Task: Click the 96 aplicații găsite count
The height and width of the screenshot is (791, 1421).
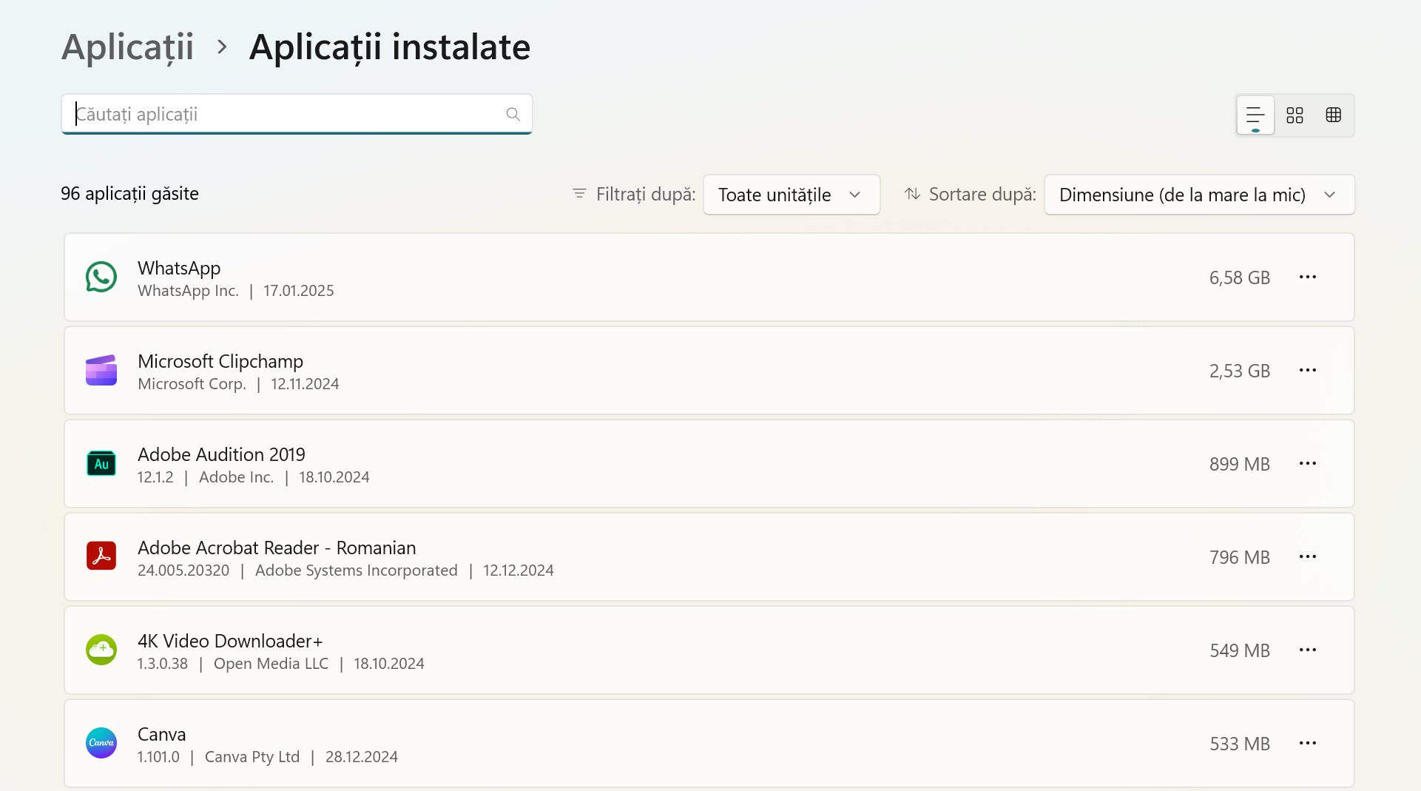Action: (x=129, y=194)
